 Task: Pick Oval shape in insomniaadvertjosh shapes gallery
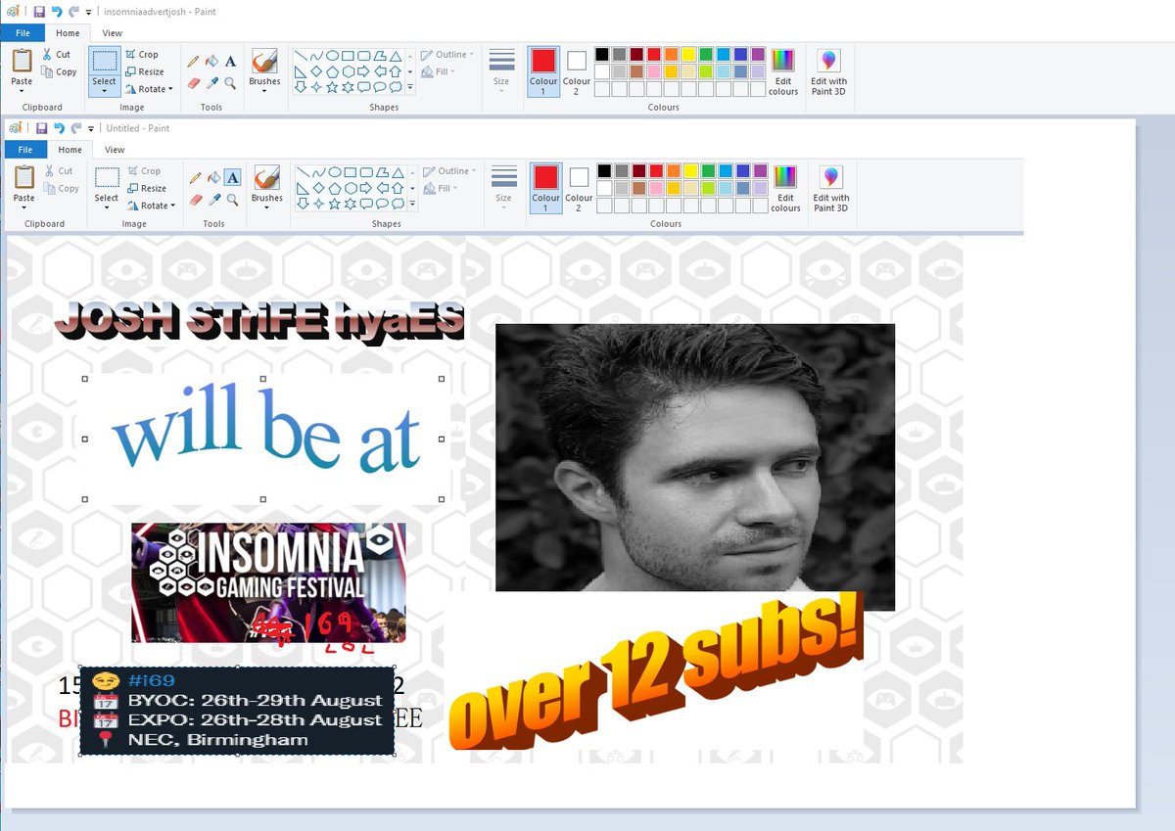click(x=333, y=56)
